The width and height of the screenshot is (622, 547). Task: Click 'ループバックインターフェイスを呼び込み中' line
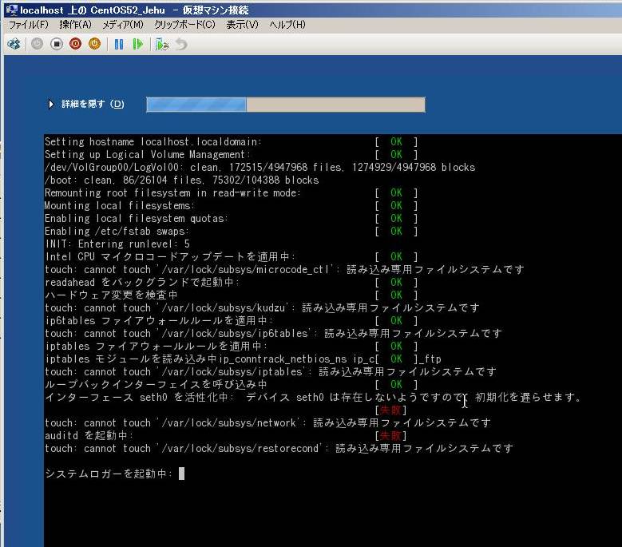pos(156,384)
